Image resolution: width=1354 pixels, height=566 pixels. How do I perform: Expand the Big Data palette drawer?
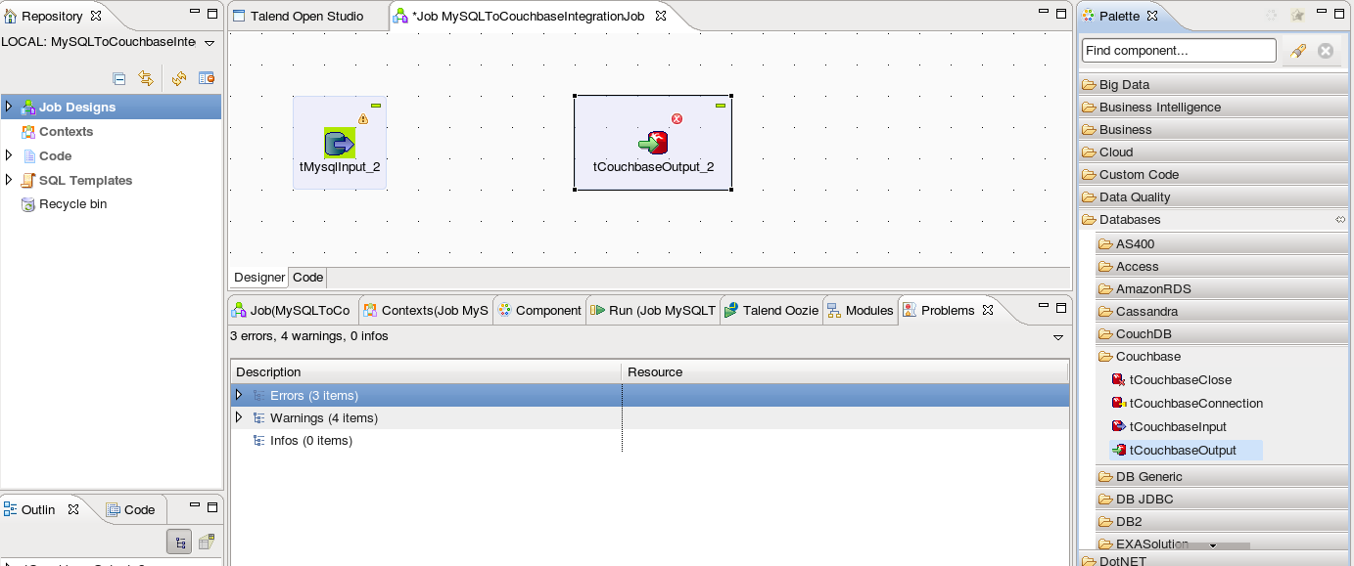1214,85
